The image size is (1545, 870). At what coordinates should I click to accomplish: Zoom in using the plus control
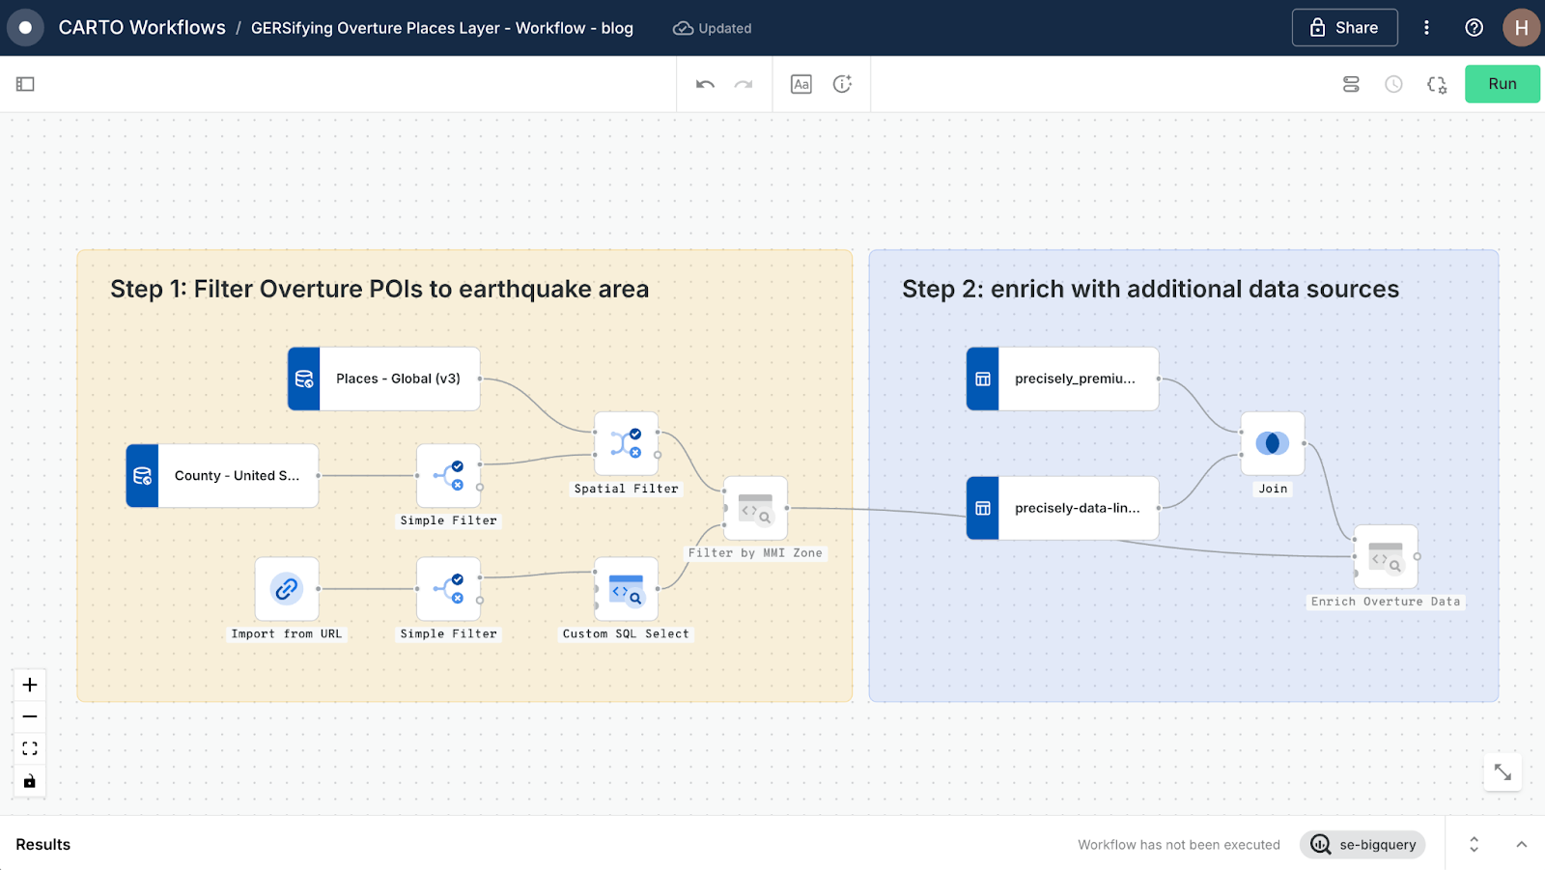(30, 685)
